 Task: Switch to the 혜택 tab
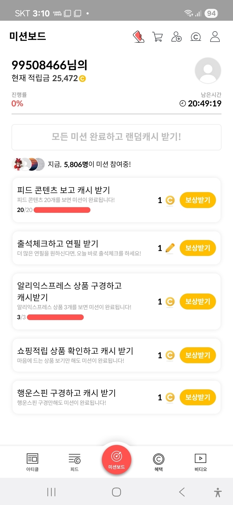[159, 462]
